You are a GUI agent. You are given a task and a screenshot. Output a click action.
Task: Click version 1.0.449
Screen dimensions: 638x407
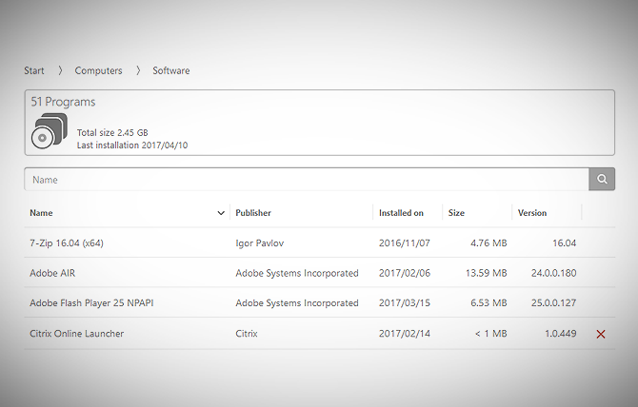(x=561, y=334)
